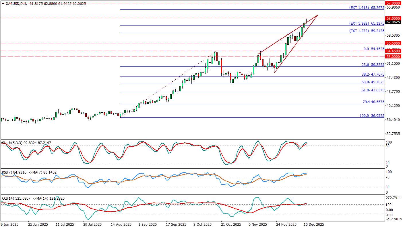Click the 100.0 Fibonacci label at 36.9525
Image resolution: width=403 pixels, height=228 pixels.
372,115
